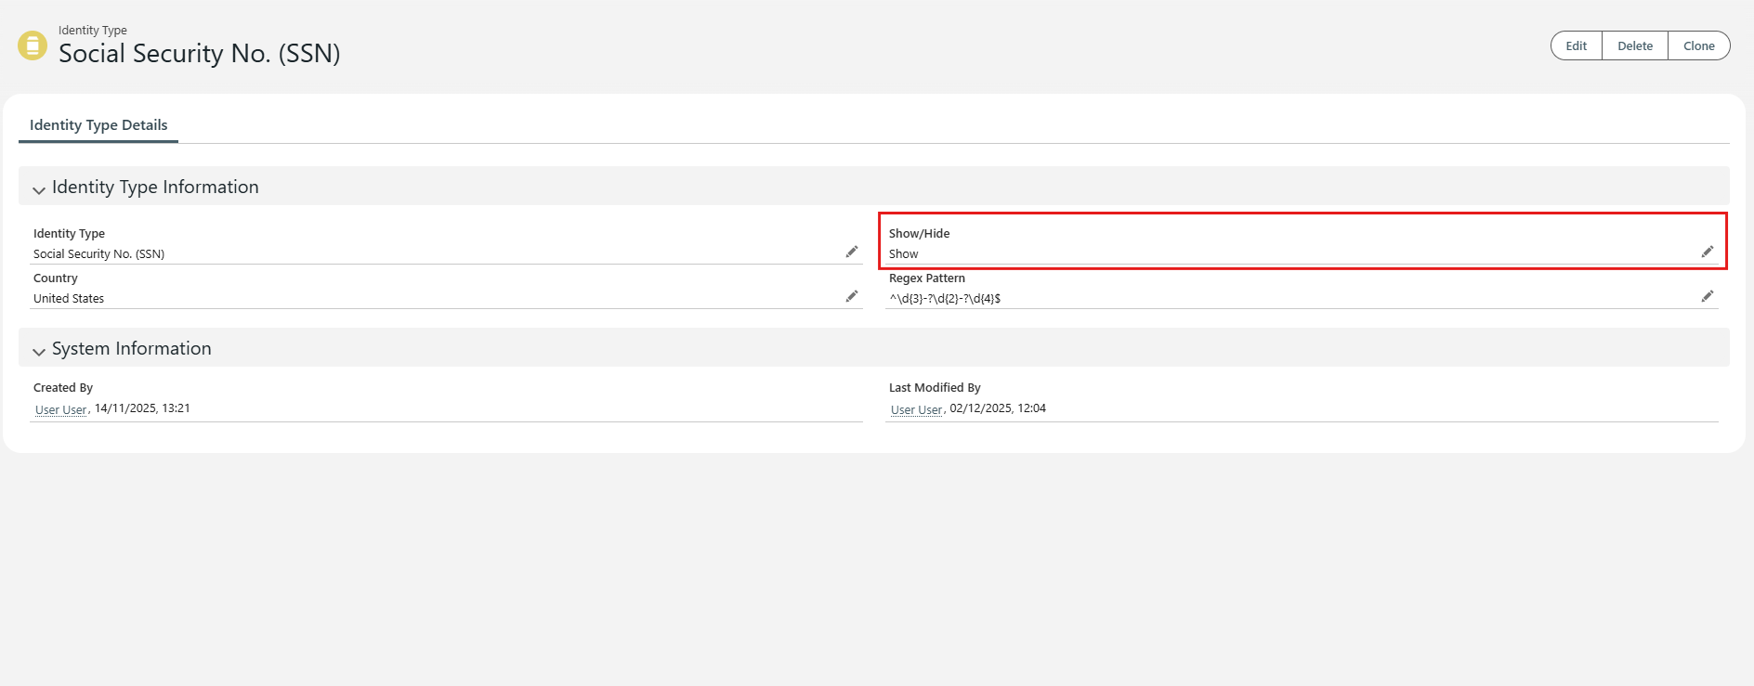Click the Social Security No. (SSN) page title

(199, 54)
